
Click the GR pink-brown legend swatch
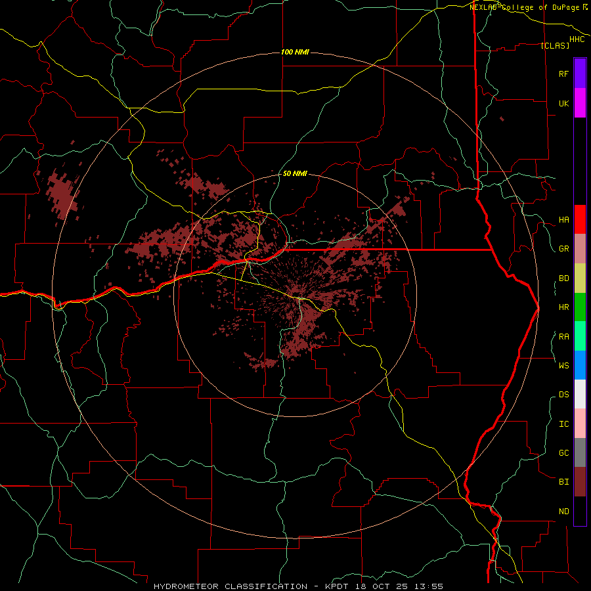(580, 249)
